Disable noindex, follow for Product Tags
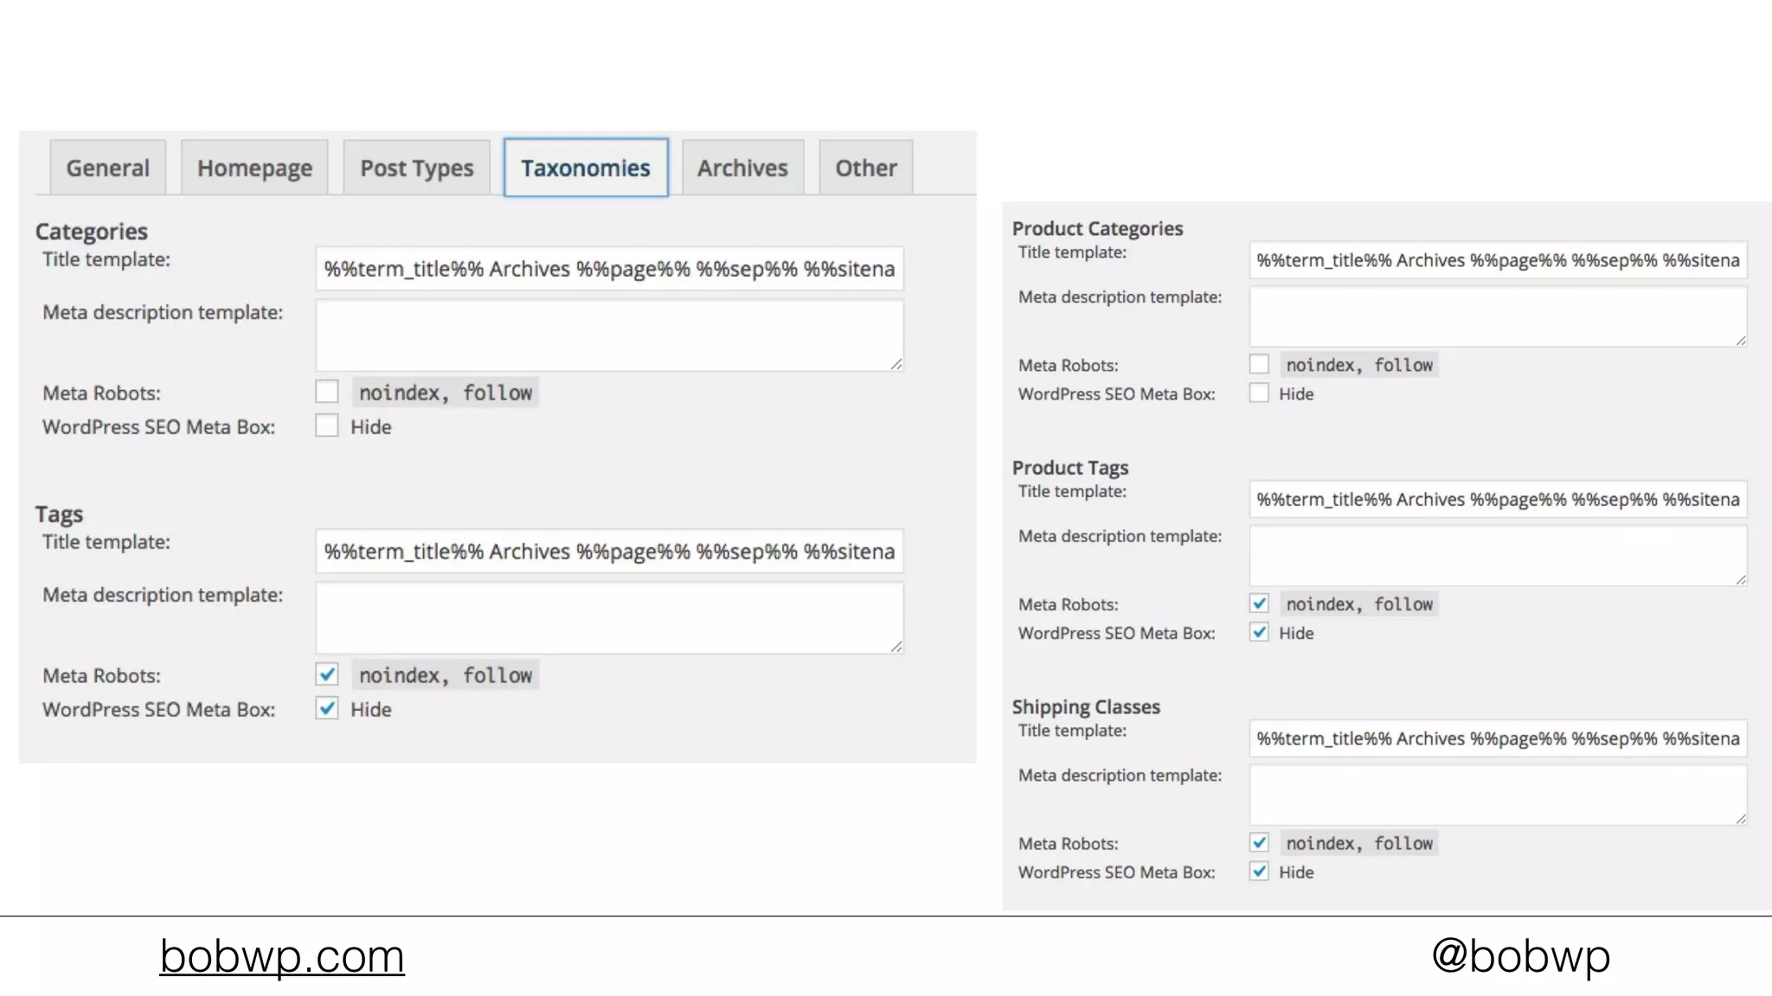 [1259, 603]
